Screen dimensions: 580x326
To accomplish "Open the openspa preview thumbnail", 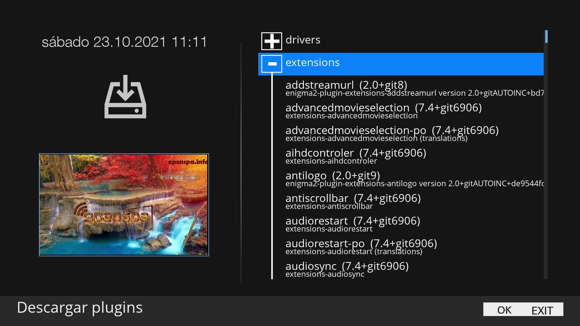I will 124,205.
